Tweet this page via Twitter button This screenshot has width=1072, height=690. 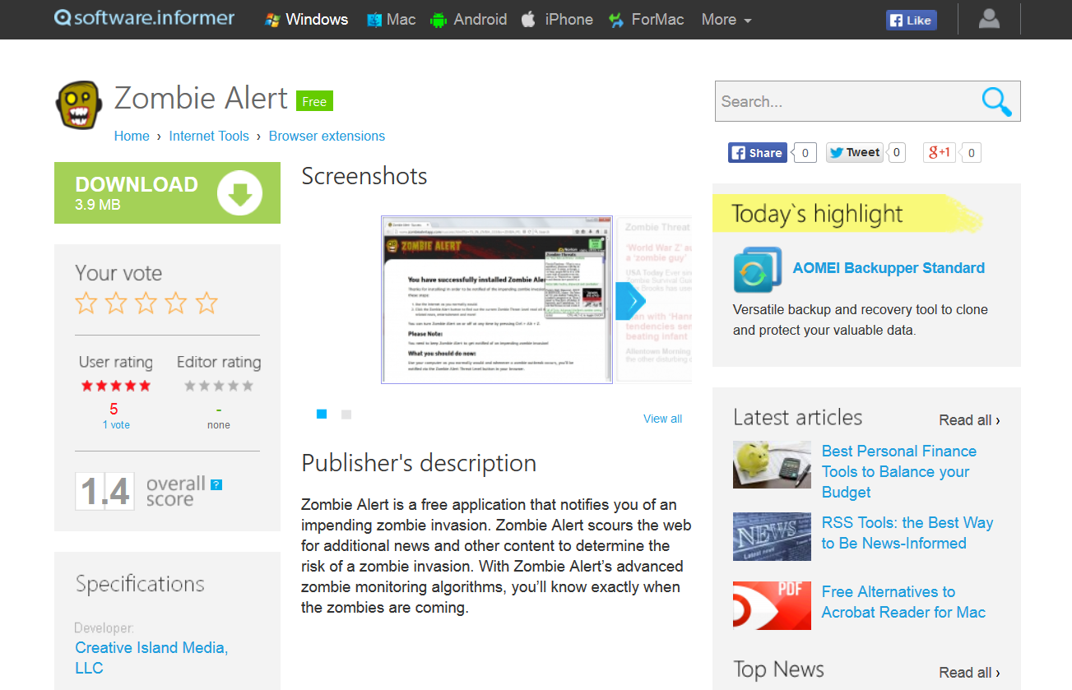click(855, 152)
